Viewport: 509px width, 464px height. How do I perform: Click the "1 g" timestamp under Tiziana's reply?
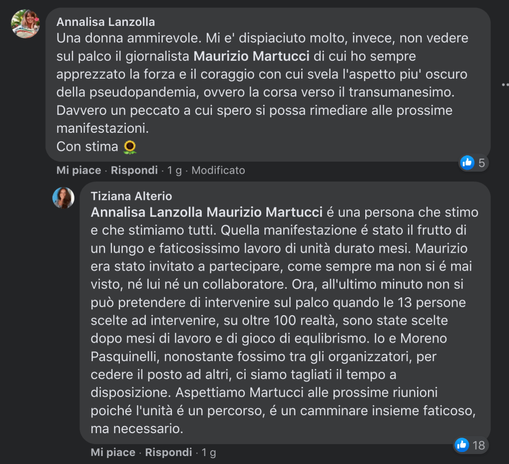209,453
